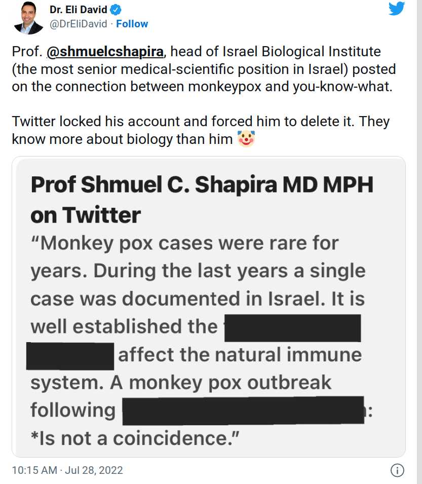Viewport: 422px width, 484px height.
Task: Click the "Monkey pox cases were rare" line
Action: tap(184, 243)
